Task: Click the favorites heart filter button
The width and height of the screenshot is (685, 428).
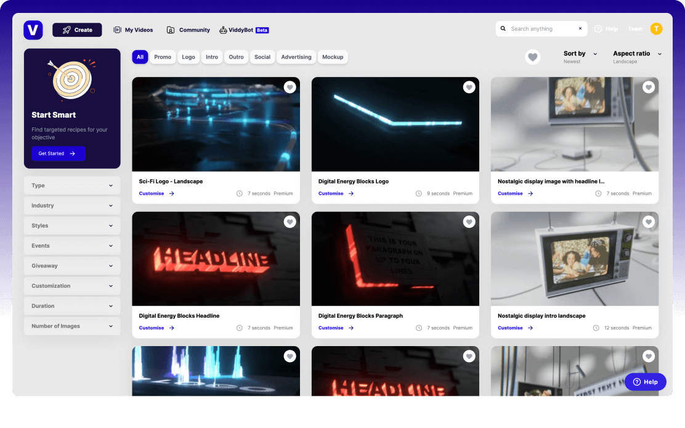Action: [x=532, y=57]
